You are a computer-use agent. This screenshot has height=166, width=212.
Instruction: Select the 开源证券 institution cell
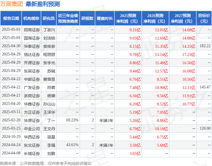pyautogui.click(x=32, y=63)
